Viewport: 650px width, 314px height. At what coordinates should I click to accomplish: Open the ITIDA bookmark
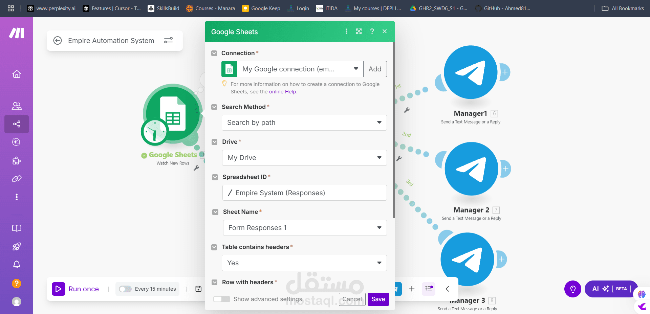pyautogui.click(x=327, y=8)
